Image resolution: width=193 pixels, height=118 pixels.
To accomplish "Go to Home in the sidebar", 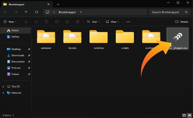I will point(15,30).
